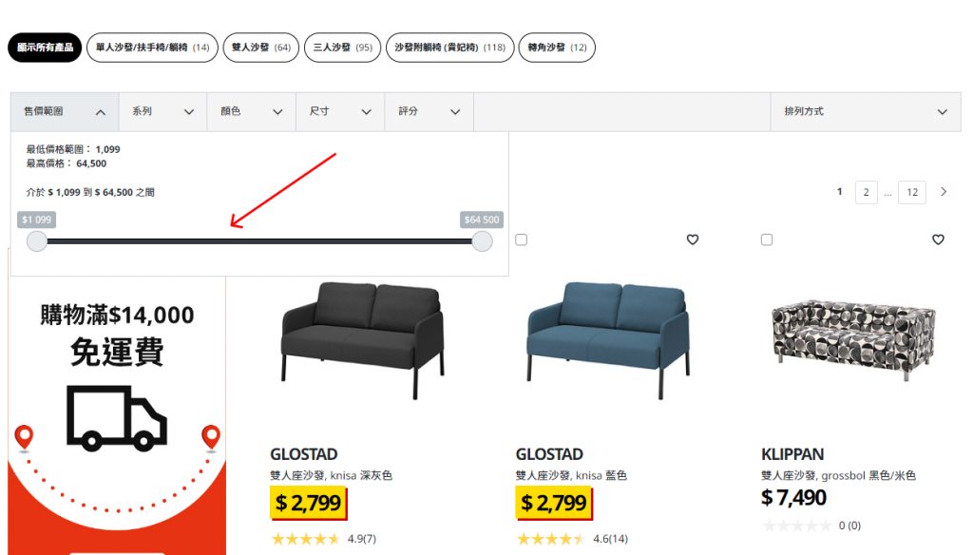Favorite the KLIPPAN sofa with heart icon
The width and height of the screenshot is (973, 555).
(x=938, y=239)
